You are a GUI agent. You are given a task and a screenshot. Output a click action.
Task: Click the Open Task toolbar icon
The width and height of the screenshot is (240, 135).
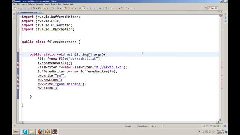69,8
